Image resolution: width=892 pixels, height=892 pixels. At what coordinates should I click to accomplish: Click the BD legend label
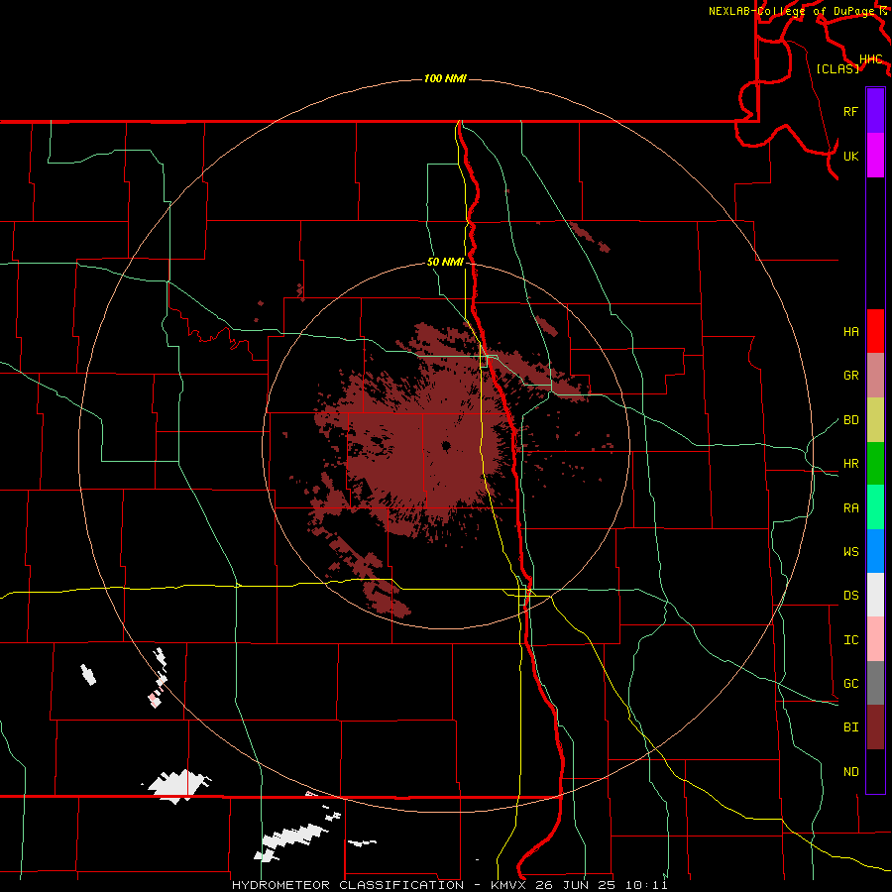coord(850,420)
